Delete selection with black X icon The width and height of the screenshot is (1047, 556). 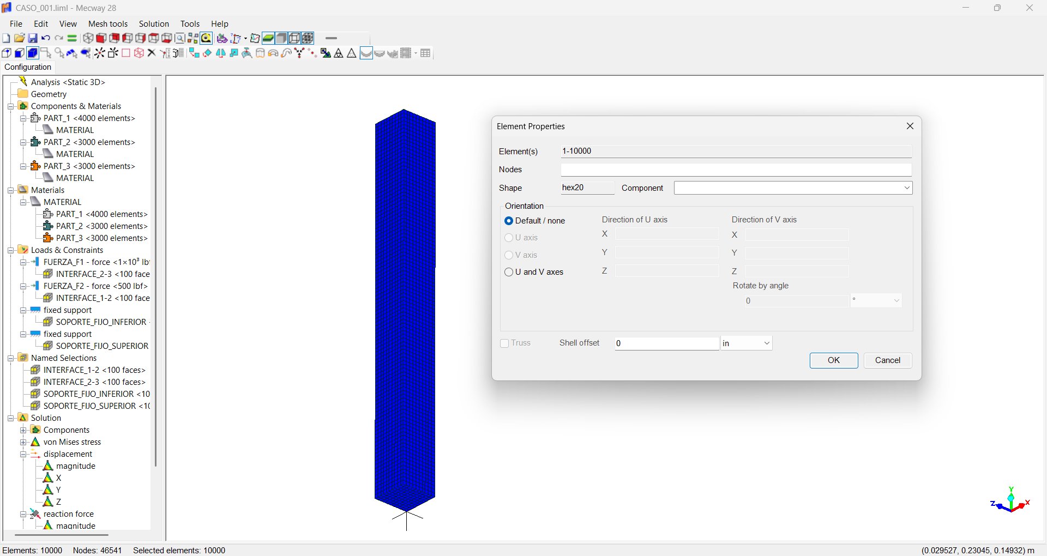(152, 53)
